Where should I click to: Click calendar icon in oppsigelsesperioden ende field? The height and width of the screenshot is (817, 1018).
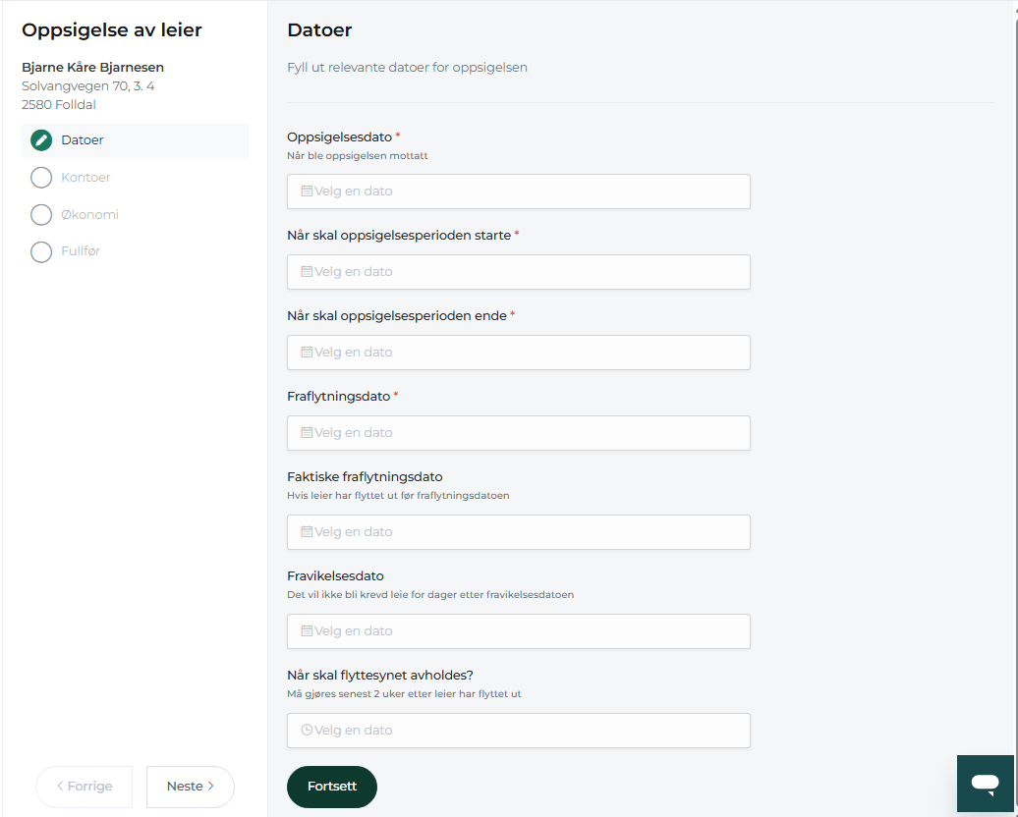pyautogui.click(x=307, y=353)
